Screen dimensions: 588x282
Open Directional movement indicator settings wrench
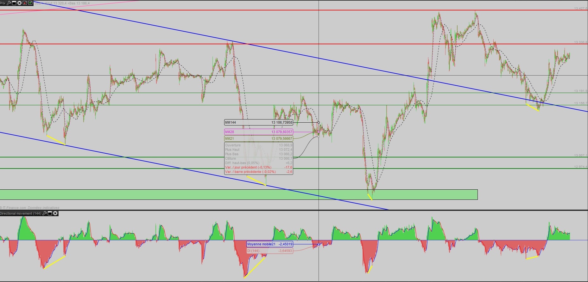(x=44, y=213)
